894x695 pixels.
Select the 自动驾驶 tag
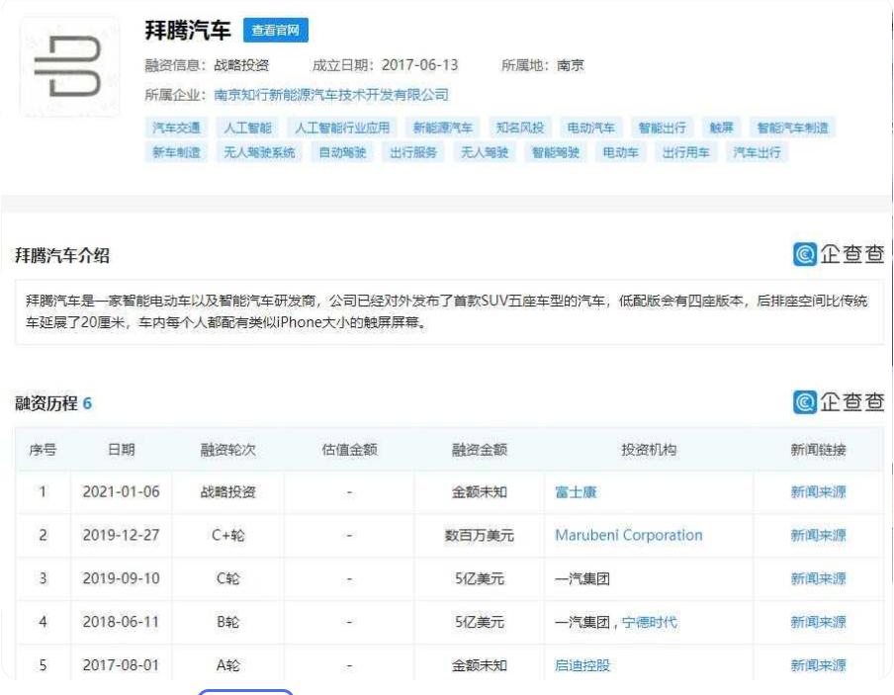[x=342, y=152]
